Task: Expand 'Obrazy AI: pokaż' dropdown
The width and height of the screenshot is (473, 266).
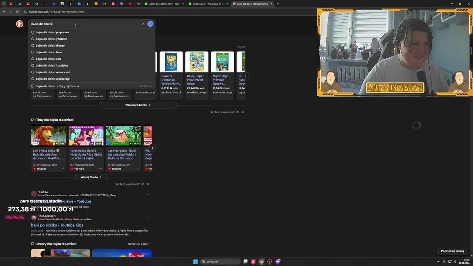Action: [139, 244]
